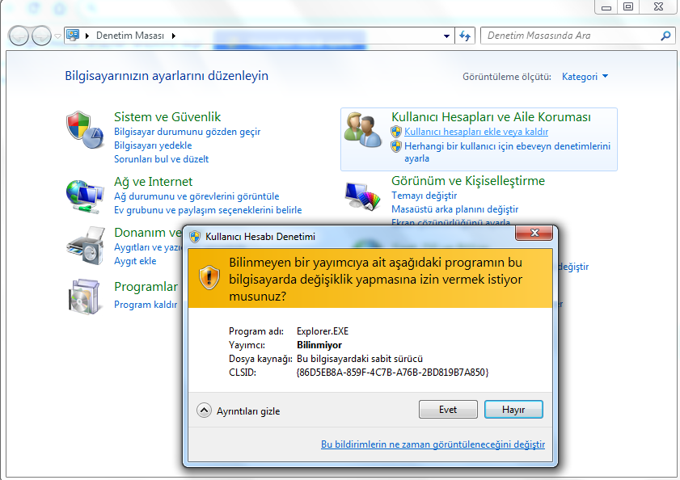The image size is (680, 480).
Task: Go forward with the Forward arrow button
Action: [x=41, y=36]
